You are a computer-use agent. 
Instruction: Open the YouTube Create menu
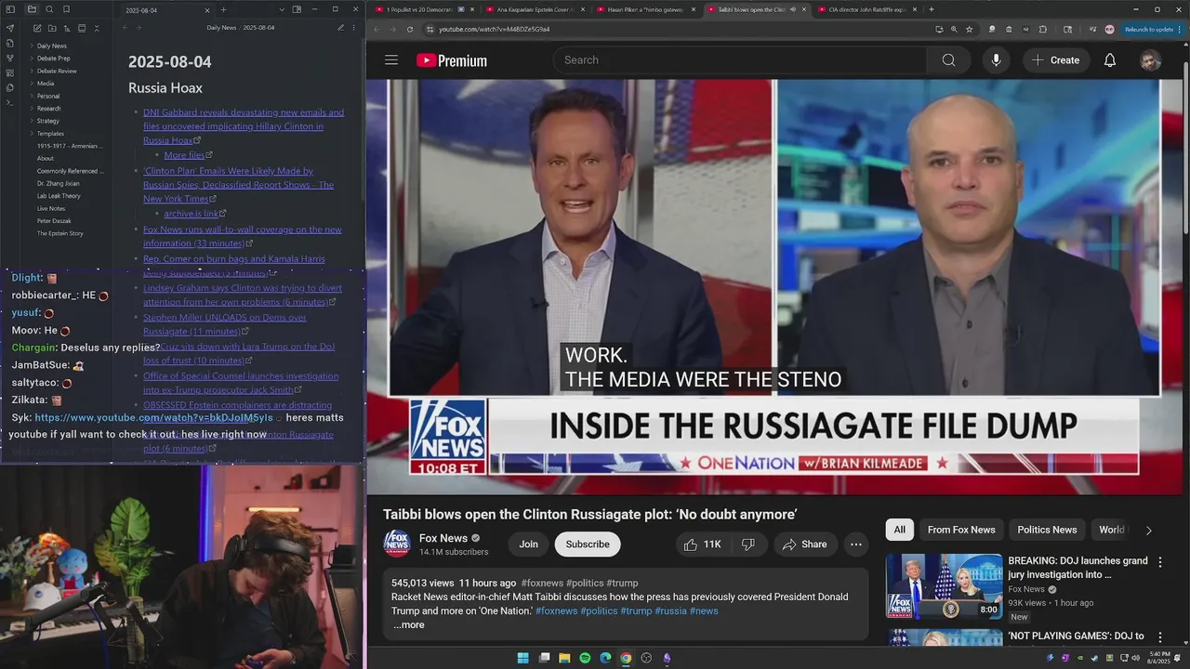tap(1056, 60)
